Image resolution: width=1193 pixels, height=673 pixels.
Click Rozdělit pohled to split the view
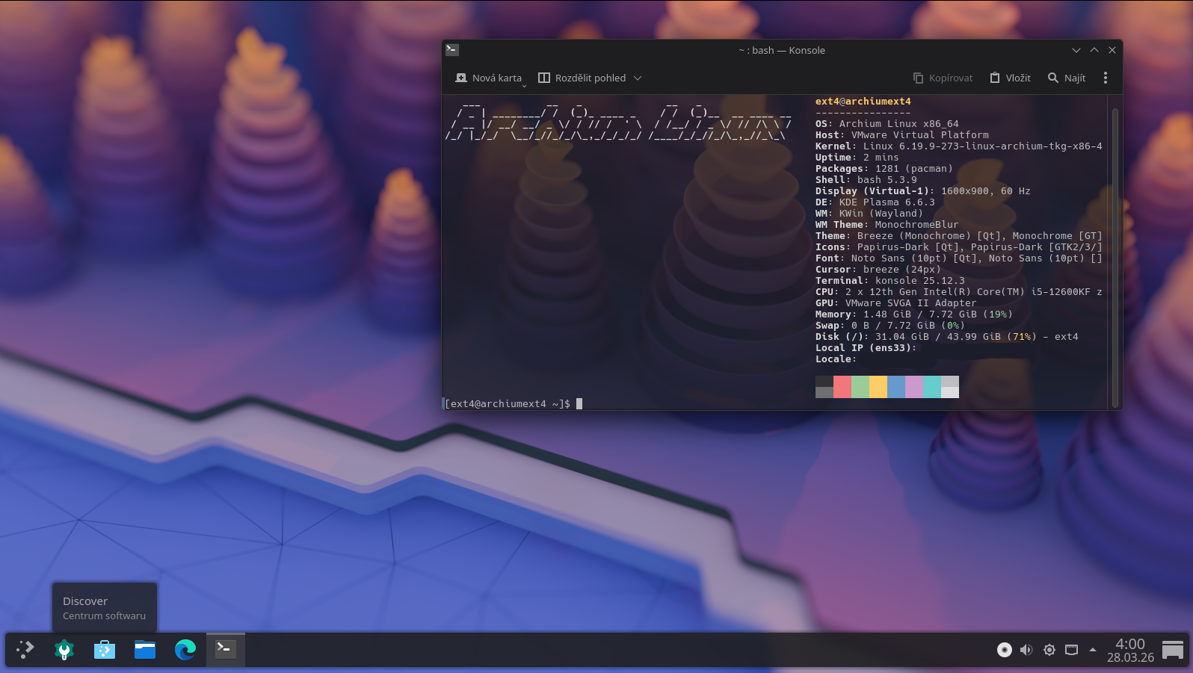582,78
